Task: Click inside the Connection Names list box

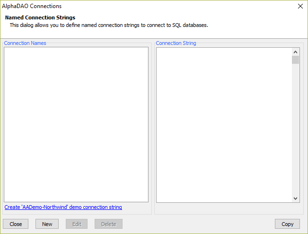Action: [76, 124]
